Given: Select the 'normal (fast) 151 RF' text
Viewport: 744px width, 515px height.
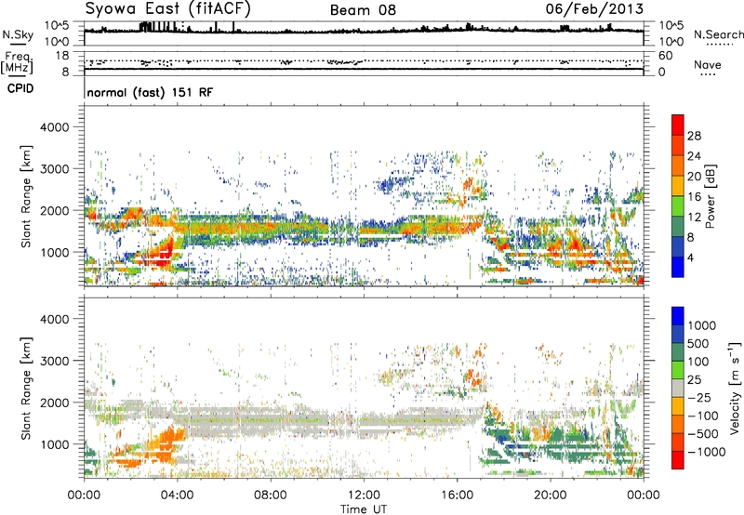Looking at the screenshot, I should (x=150, y=92).
